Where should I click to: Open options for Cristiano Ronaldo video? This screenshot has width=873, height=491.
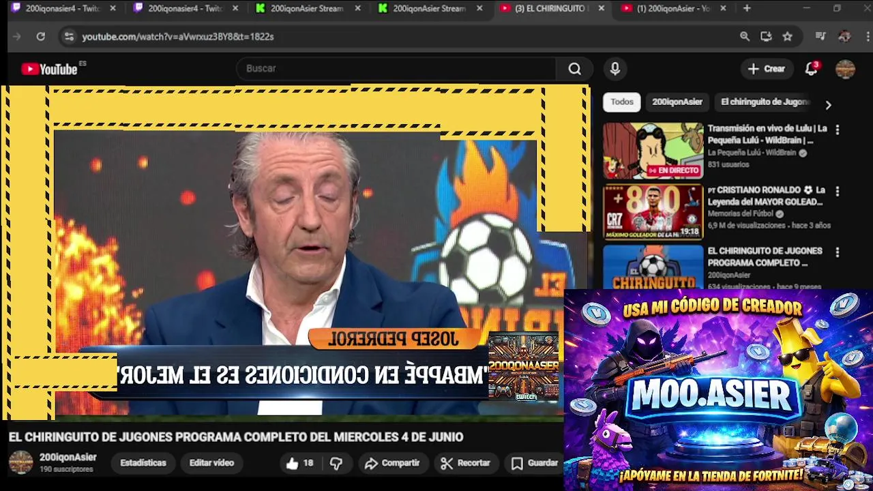(838, 191)
